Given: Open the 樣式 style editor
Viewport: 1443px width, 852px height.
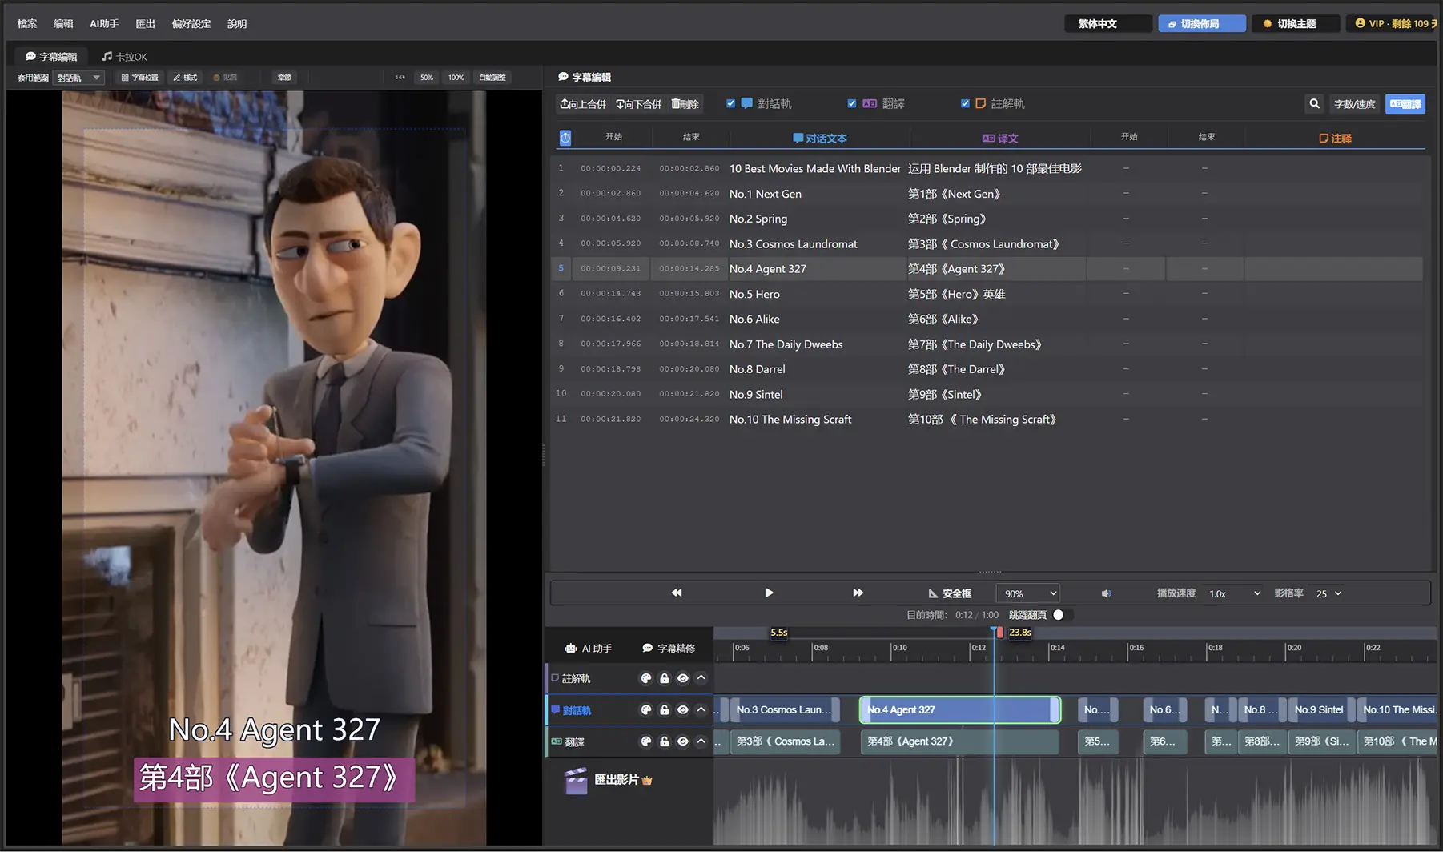Looking at the screenshot, I should pos(185,78).
